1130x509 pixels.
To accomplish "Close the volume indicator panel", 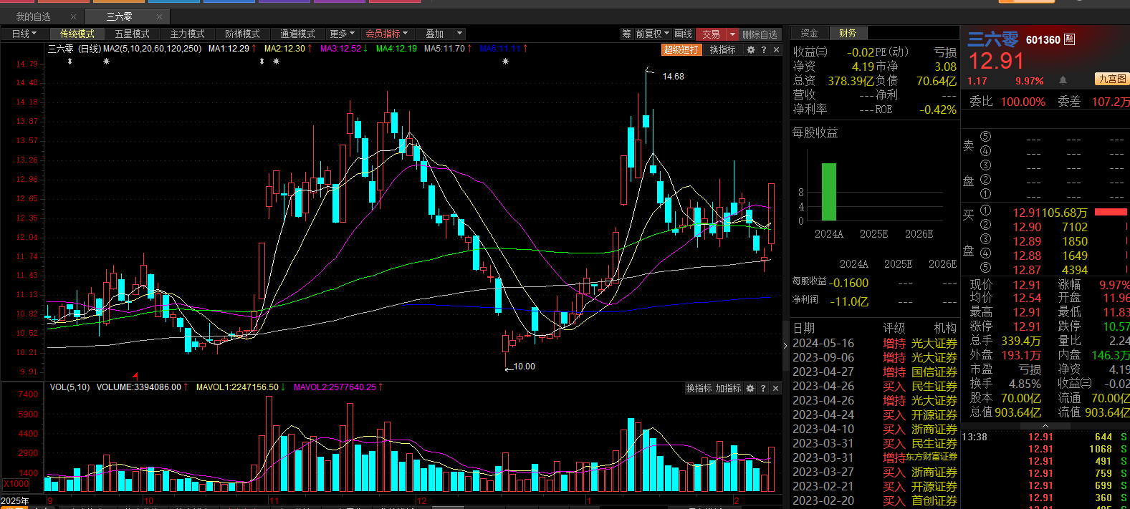I will click(x=775, y=388).
